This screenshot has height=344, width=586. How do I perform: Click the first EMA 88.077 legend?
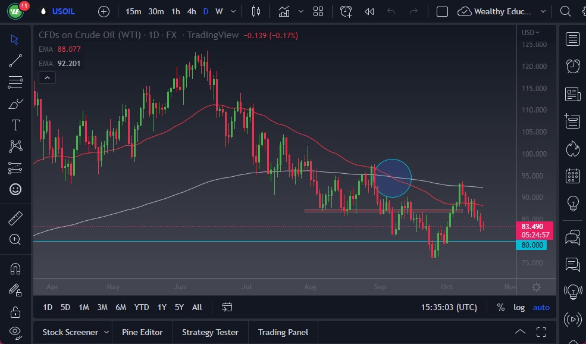click(x=60, y=49)
